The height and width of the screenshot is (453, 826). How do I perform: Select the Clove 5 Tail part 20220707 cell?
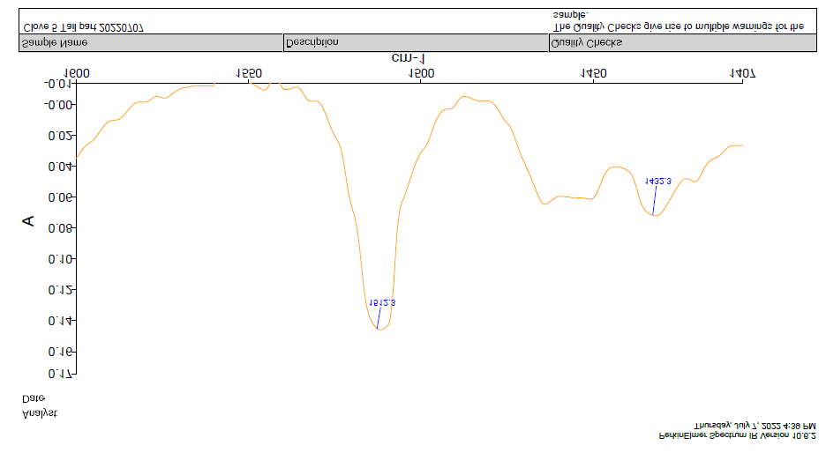click(83, 27)
